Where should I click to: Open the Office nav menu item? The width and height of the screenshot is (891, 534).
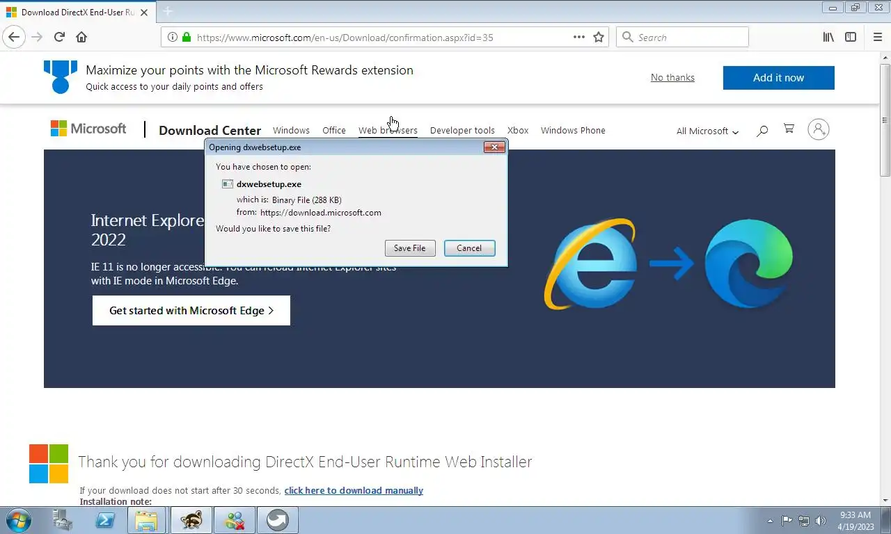pos(334,130)
